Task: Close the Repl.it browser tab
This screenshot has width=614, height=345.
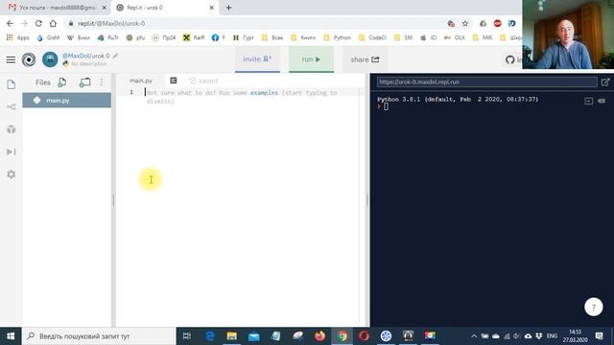Action: pos(211,8)
